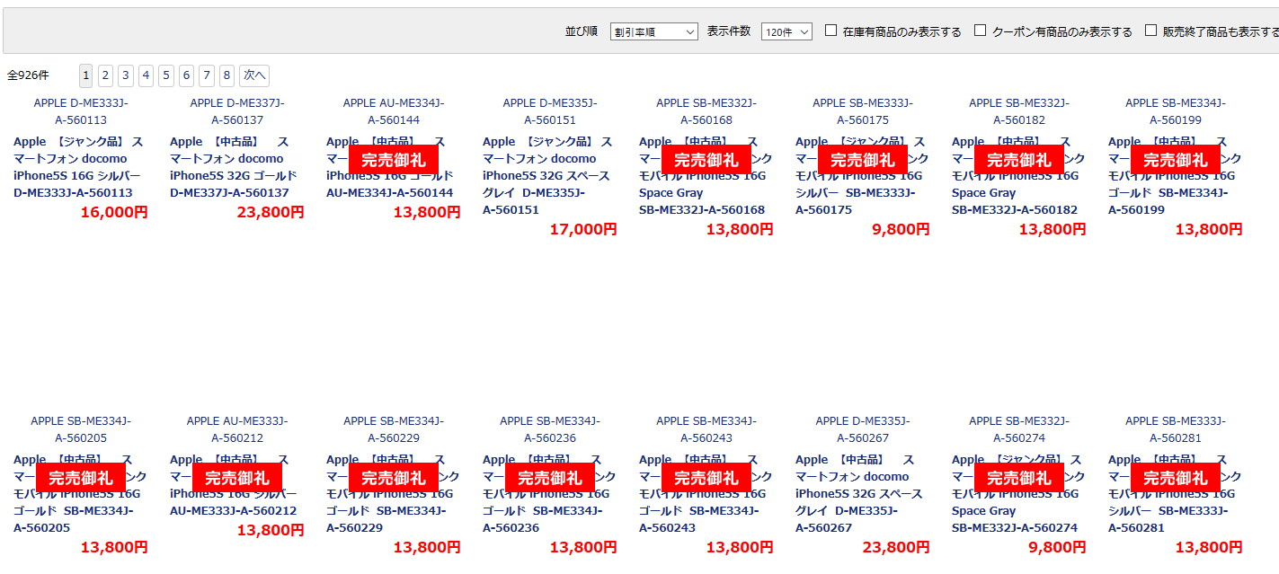Click the 16,000円 price
Viewport: 1279px width, 574px height.
114,212
